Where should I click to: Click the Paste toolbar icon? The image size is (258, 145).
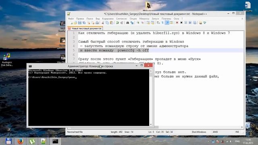[112, 23]
